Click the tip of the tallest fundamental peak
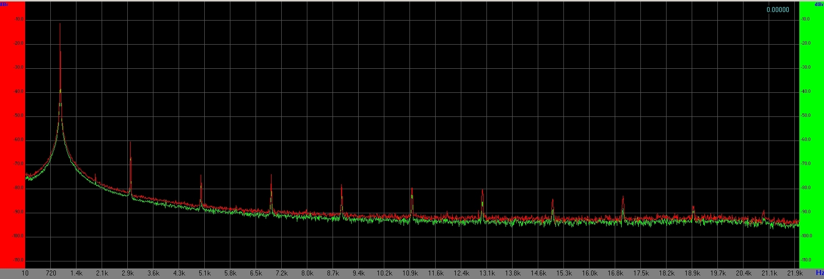Viewport: 824px width, 279px height. click(60, 24)
